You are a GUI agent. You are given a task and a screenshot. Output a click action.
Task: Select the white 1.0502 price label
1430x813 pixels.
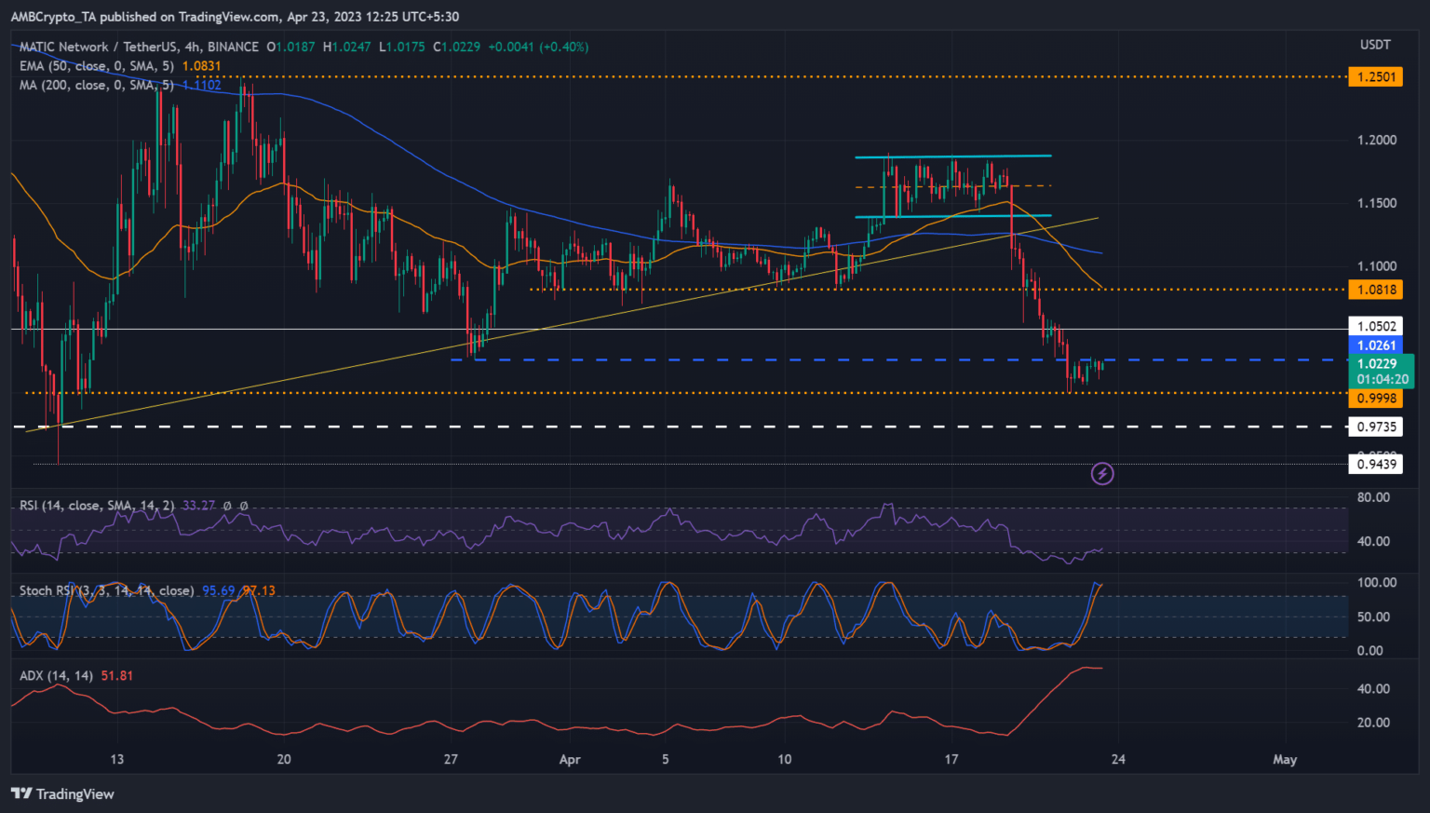click(1376, 326)
